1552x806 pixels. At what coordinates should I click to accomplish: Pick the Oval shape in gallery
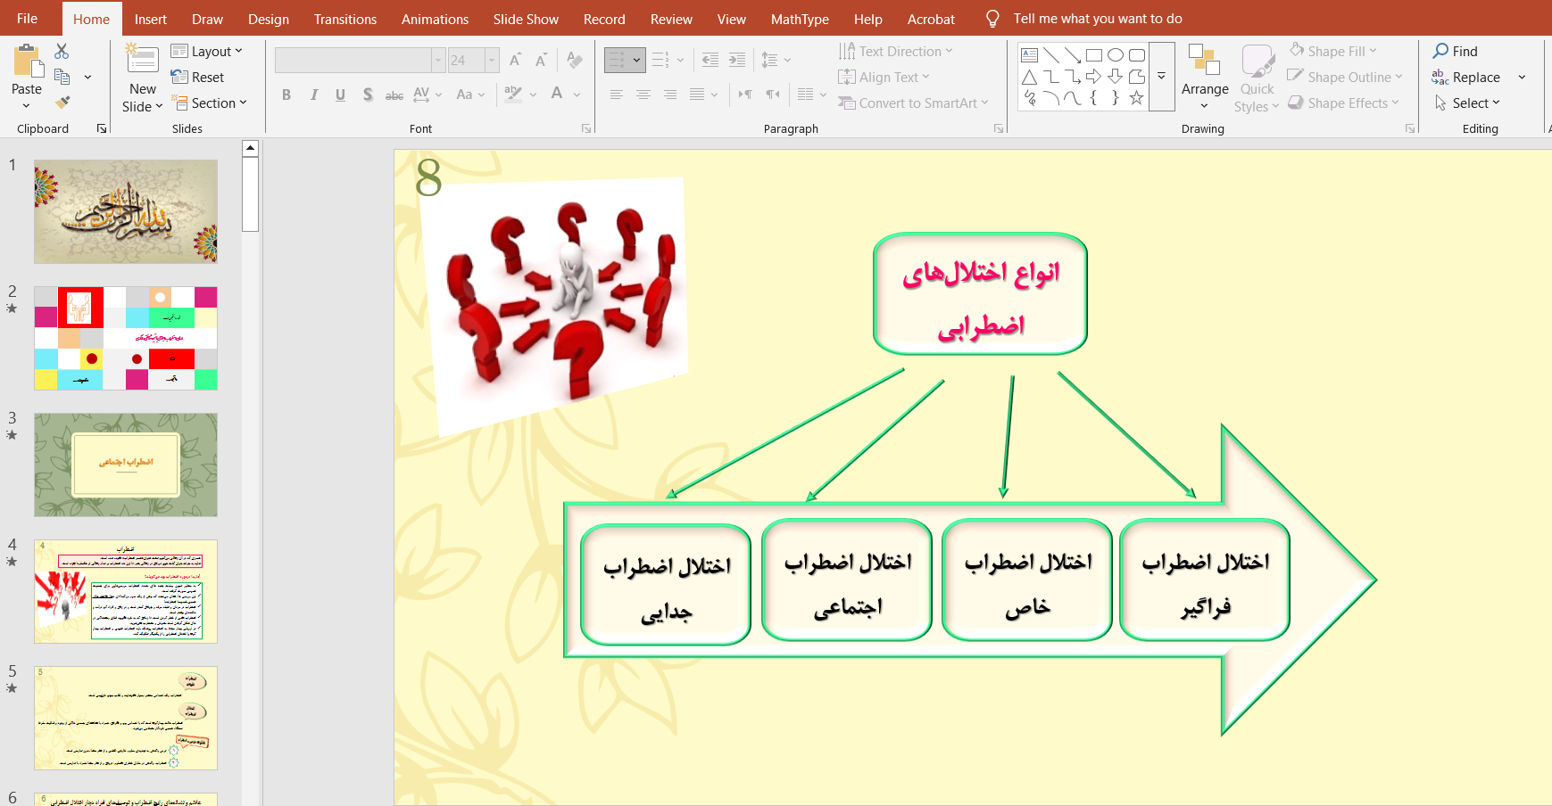[1115, 55]
